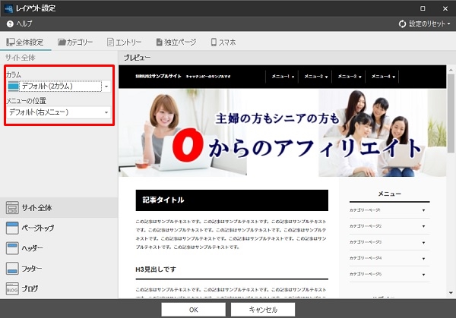
Task: Open the ヘルプ help icon
Action: tap(10, 24)
